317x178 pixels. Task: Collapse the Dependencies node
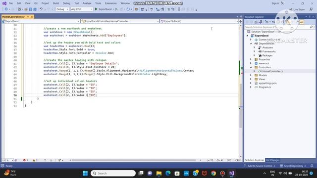click(251, 44)
